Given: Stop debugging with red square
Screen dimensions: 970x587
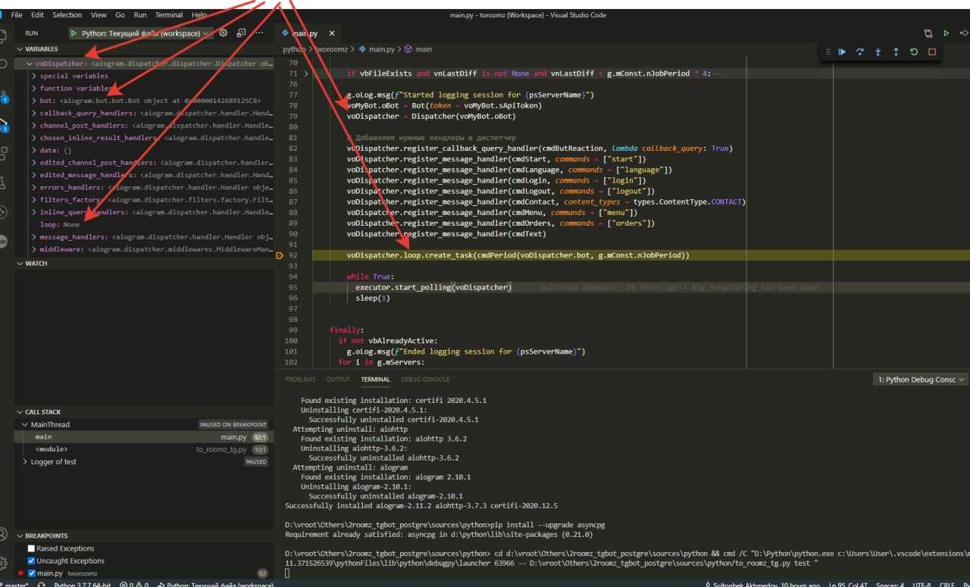Looking at the screenshot, I should click(x=932, y=52).
